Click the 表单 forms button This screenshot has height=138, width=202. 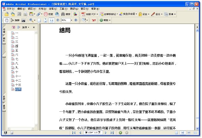click(x=170, y=14)
